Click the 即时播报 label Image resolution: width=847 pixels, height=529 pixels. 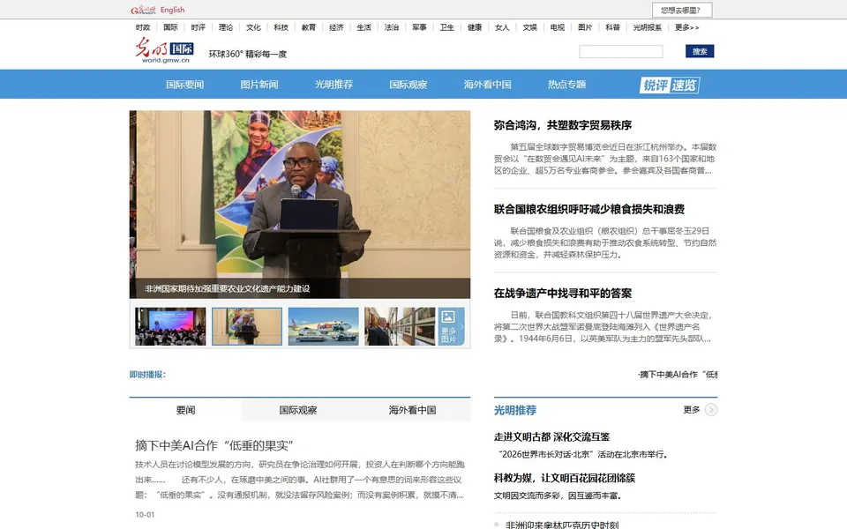[147, 375]
